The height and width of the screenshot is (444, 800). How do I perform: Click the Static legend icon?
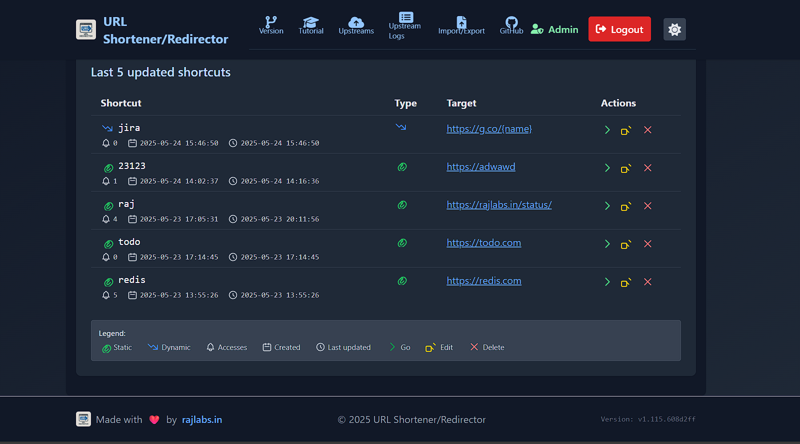click(106, 348)
